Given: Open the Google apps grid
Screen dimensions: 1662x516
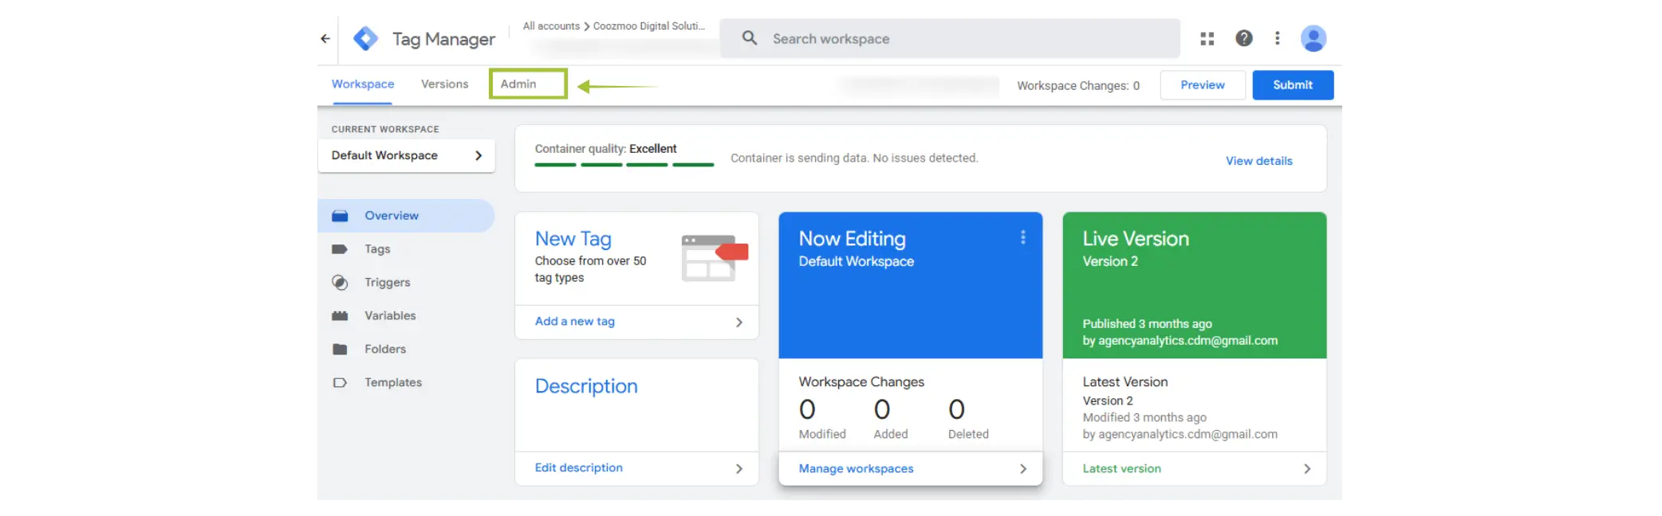Looking at the screenshot, I should (1207, 38).
